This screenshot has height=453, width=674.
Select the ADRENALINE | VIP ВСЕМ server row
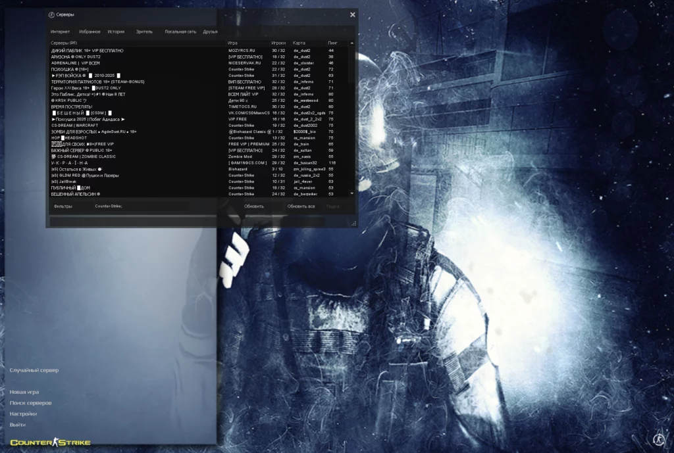coord(76,63)
